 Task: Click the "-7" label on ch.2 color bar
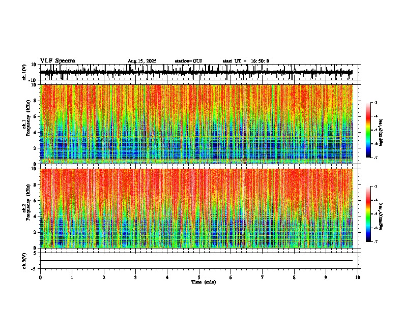tap(376, 242)
